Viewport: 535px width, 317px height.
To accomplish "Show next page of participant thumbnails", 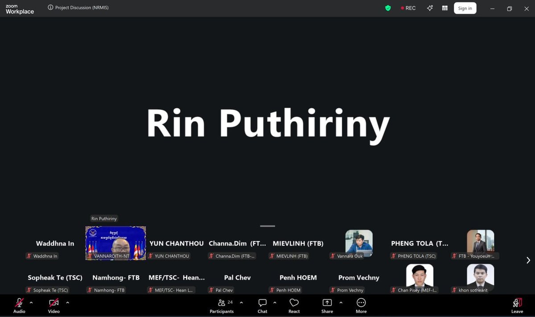I will click(528, 260).
